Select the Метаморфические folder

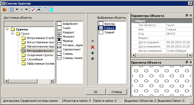tap(40, 51)
